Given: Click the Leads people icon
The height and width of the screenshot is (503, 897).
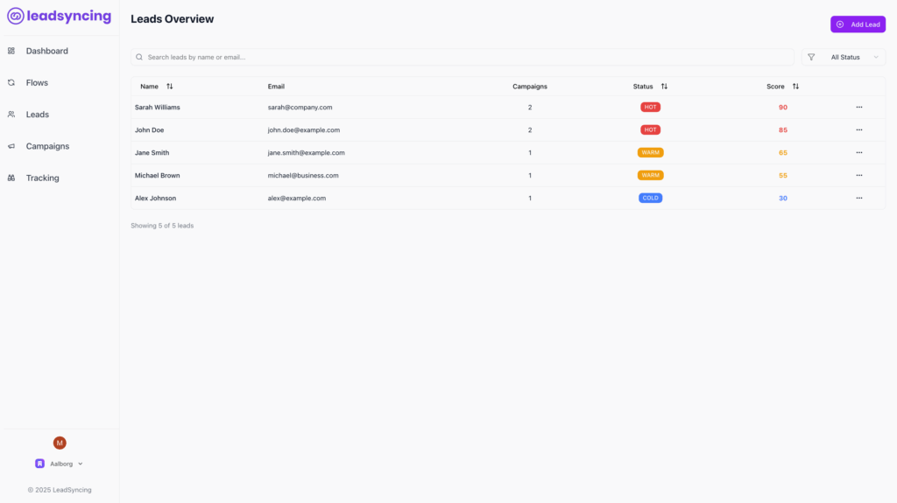Looking at the screenshot, I should click(x=11, y=115).
